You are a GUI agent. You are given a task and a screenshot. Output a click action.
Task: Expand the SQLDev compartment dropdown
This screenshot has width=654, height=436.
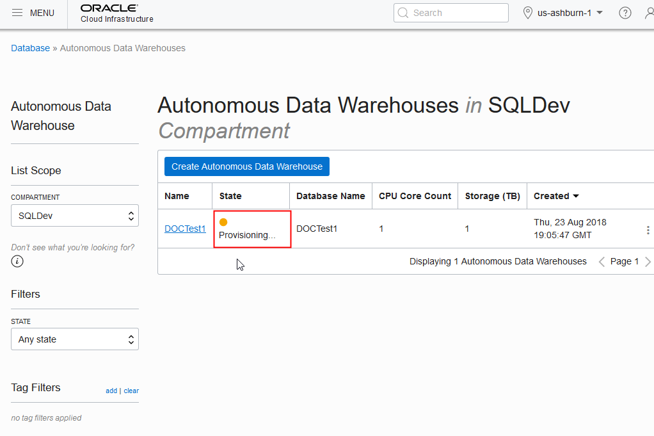click(75, 216)
